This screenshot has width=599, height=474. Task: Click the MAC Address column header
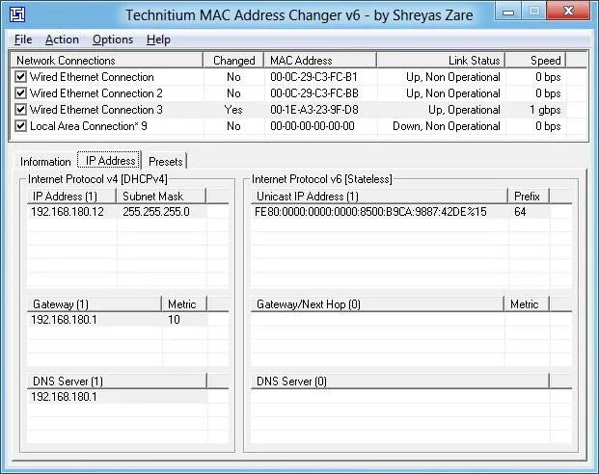tap(320, 61)
